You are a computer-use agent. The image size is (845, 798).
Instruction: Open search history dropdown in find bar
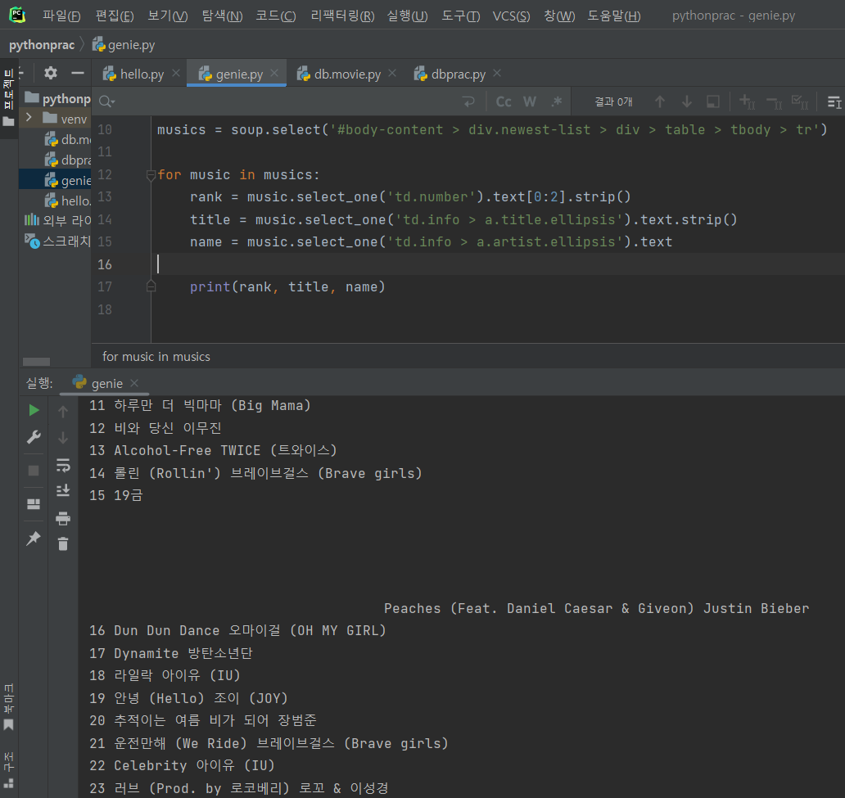coord(106,101)
